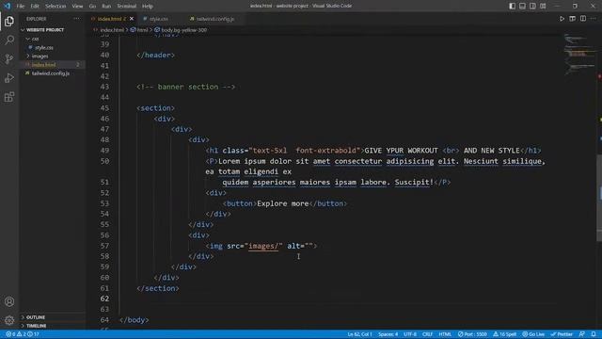
Task: Open the File menu
Action: (21, 6)
